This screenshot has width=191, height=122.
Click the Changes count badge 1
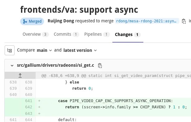[x=137, y=35]
